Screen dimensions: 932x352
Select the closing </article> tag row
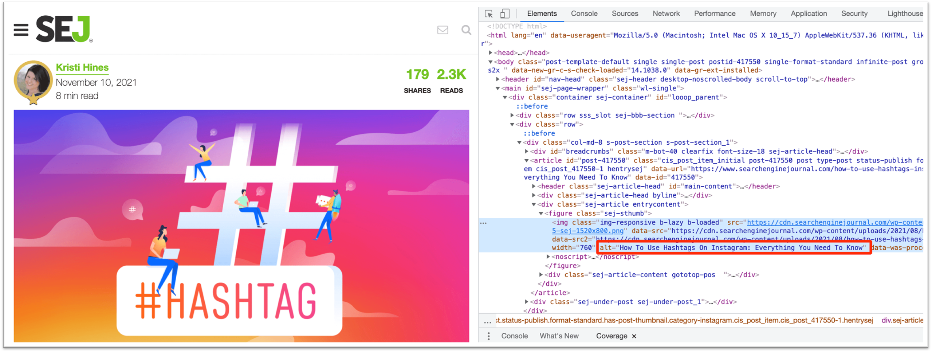tap(550, 293)
